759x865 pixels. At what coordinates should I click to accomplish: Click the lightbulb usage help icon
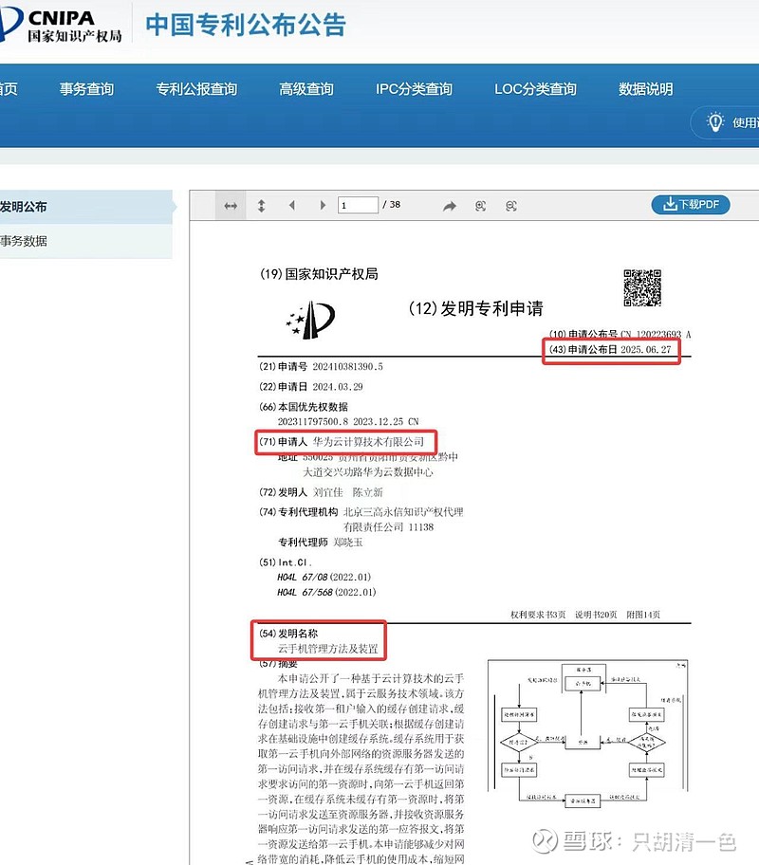[x=715, y=121]
